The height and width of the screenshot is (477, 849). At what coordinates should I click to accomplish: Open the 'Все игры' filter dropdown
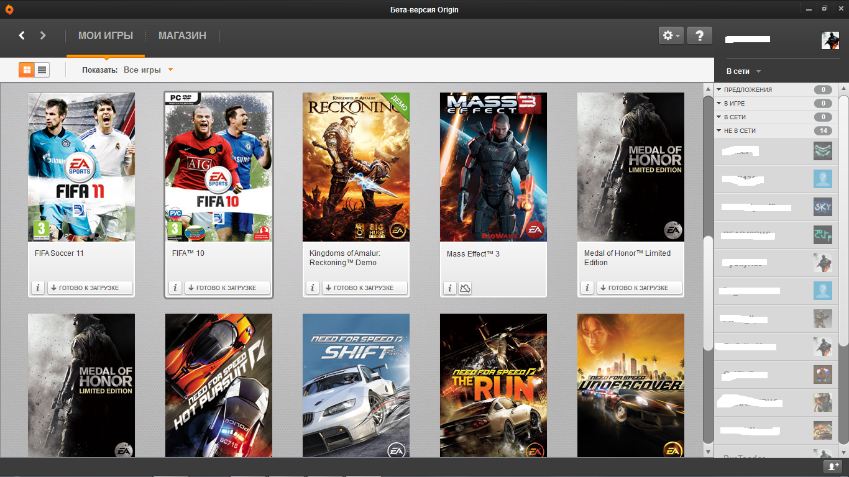(x=149, y=70)
